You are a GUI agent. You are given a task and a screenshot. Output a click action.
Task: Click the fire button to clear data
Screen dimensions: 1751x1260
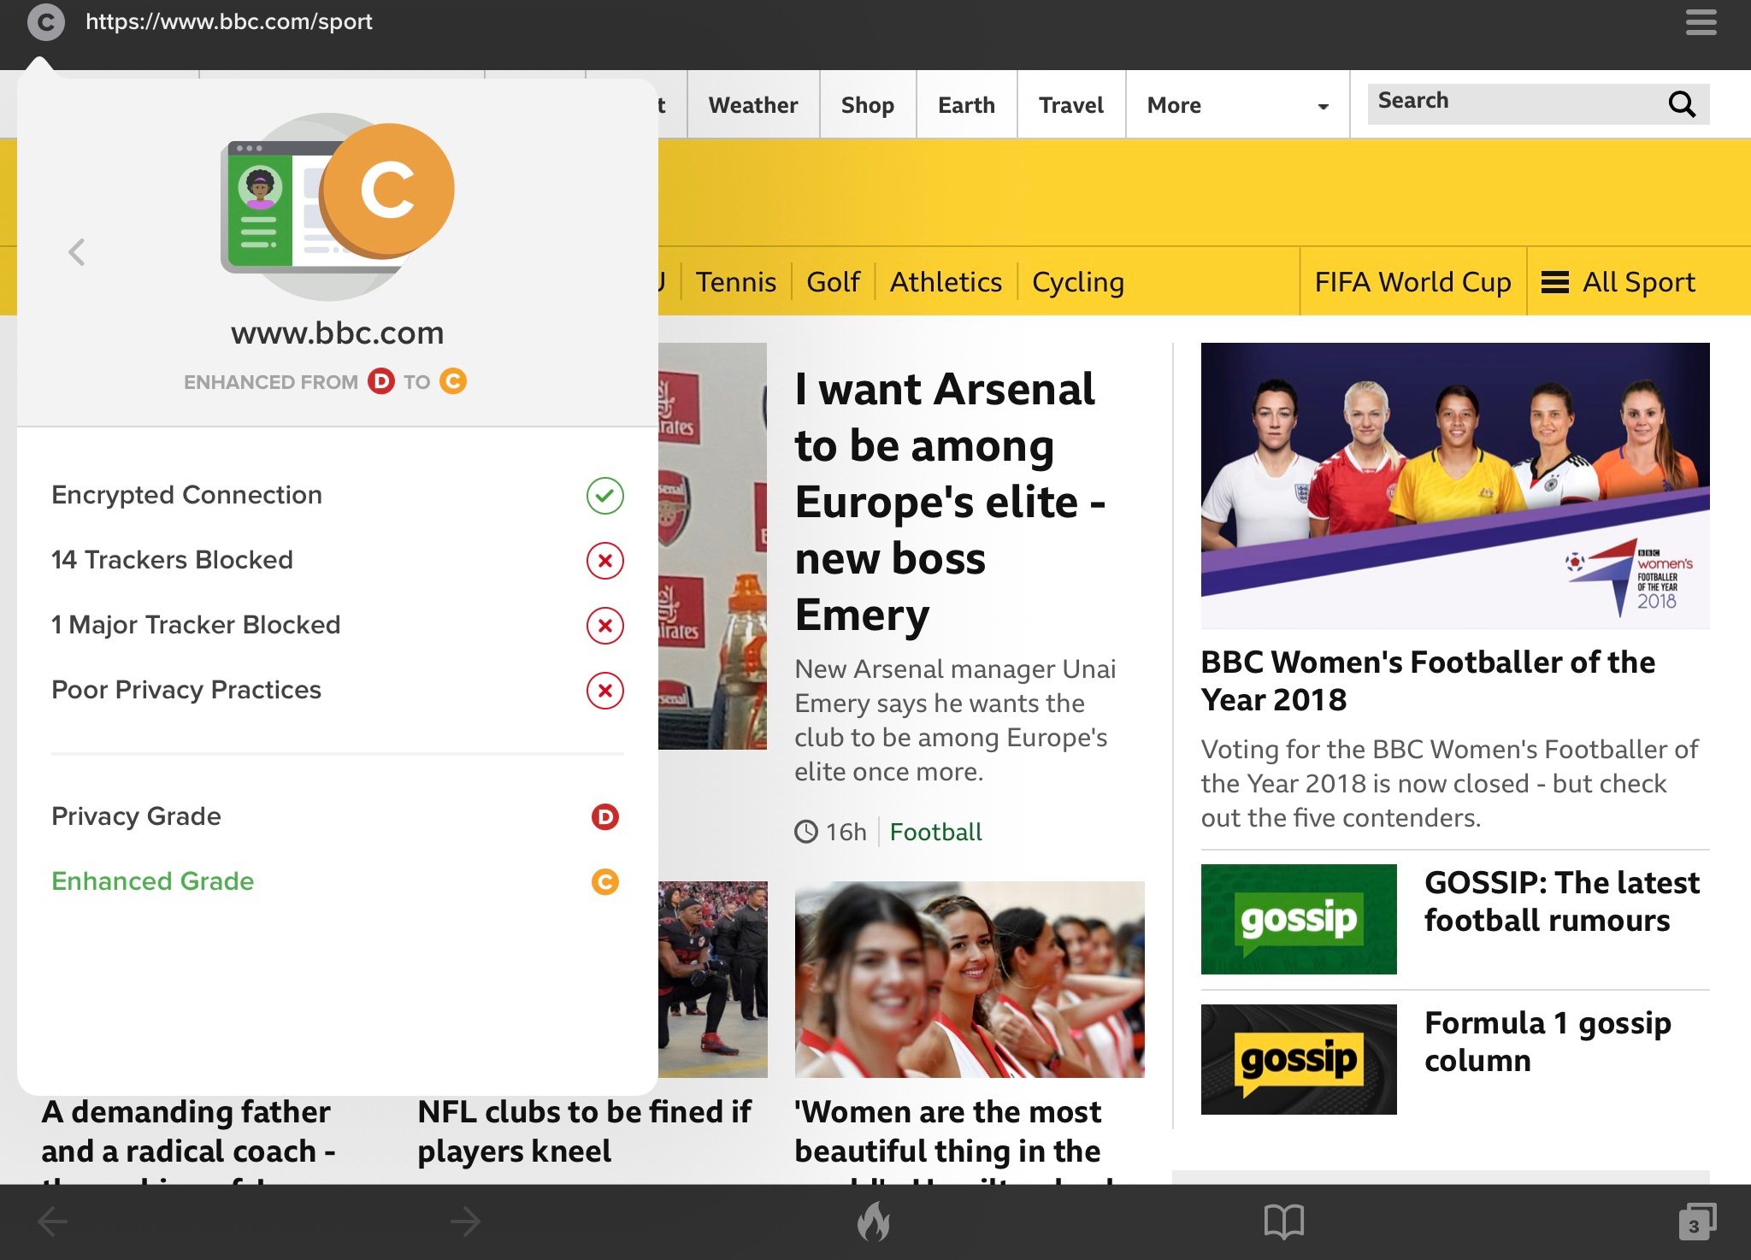pos(874,1221)
